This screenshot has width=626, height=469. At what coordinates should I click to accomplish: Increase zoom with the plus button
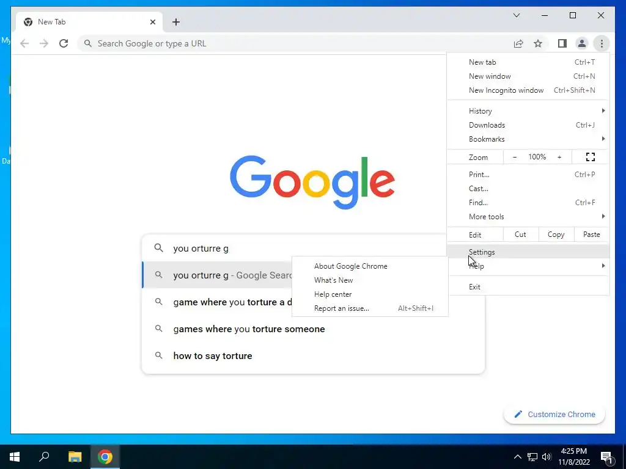pyautogui.click(x=559, y=157)
